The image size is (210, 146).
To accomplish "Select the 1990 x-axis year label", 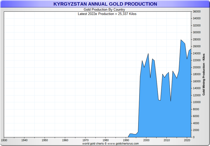I will pos(126,140).
